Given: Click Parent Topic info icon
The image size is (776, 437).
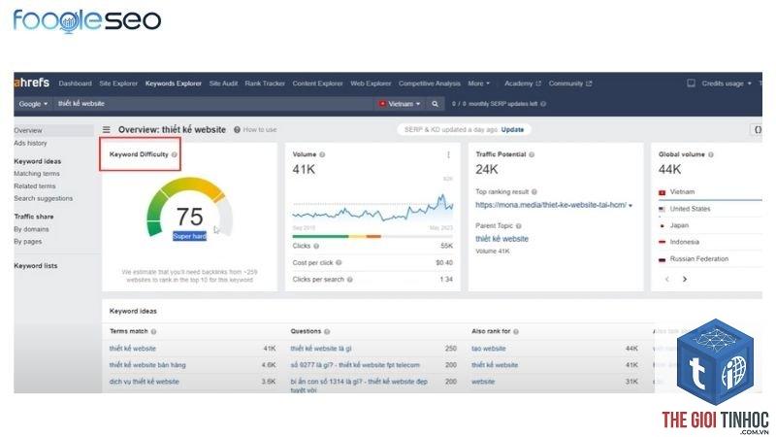Looking at the screenshot, I should tap(519, 226).
